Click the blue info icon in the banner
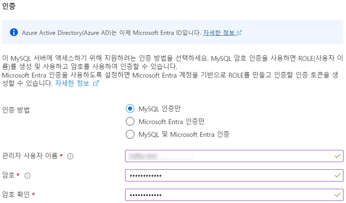The image size is (346, 203). (14, 32)
